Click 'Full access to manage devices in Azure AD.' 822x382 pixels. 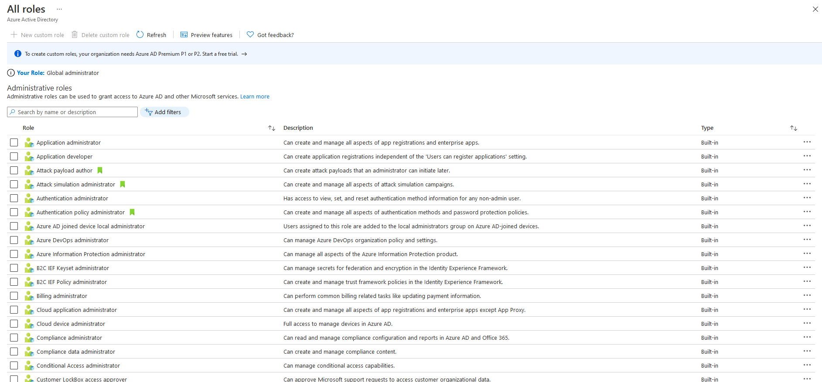(x=338, y=324)
